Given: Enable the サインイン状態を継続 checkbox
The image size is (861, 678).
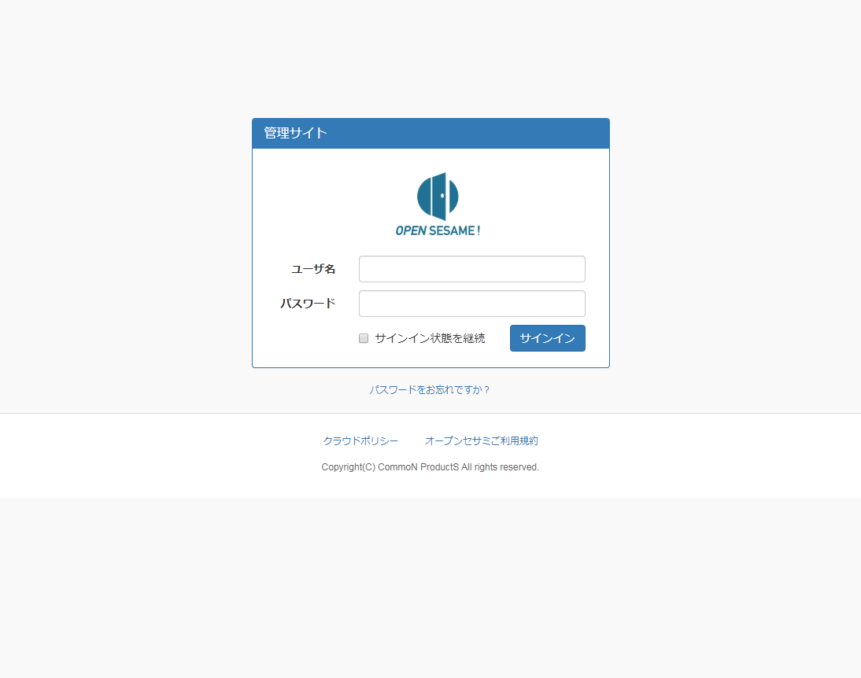Looking at the screenshot, I should [364, 338].
